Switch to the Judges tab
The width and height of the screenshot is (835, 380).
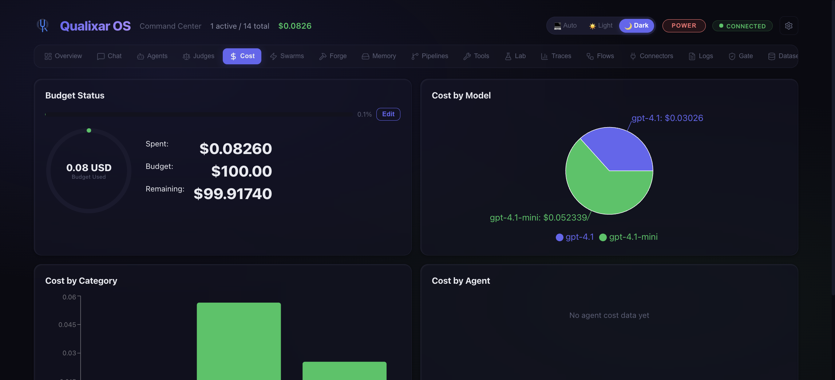coord(199,56)
